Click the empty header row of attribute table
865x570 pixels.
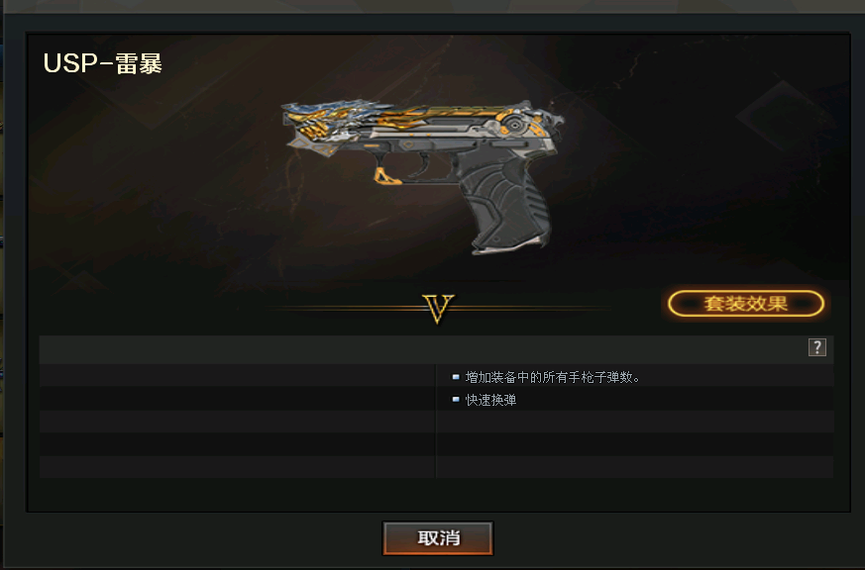[436, 348]
